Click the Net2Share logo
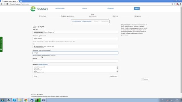Image resolution: width=182 pixels, height=102 pixels. click(39, 9)
